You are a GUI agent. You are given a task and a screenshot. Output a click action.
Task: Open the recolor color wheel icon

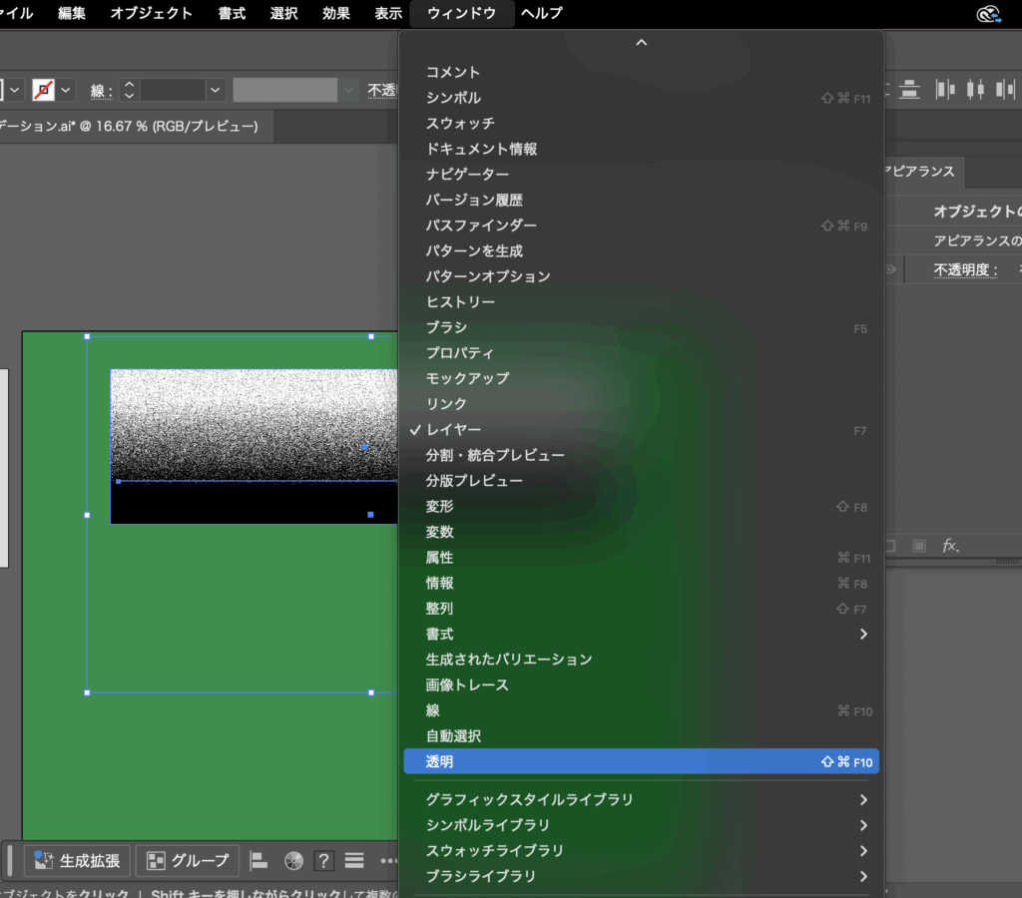[x=293, y=860]
